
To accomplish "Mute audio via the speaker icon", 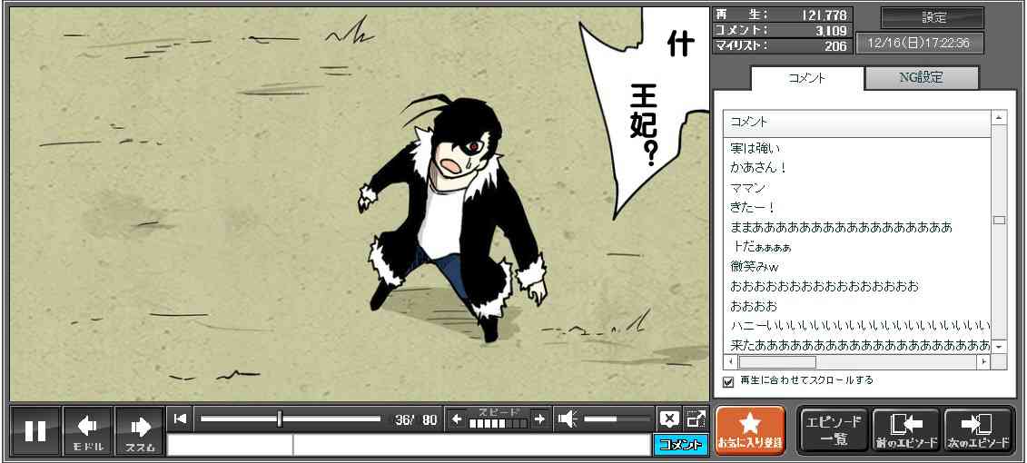I will coord(568,419).
